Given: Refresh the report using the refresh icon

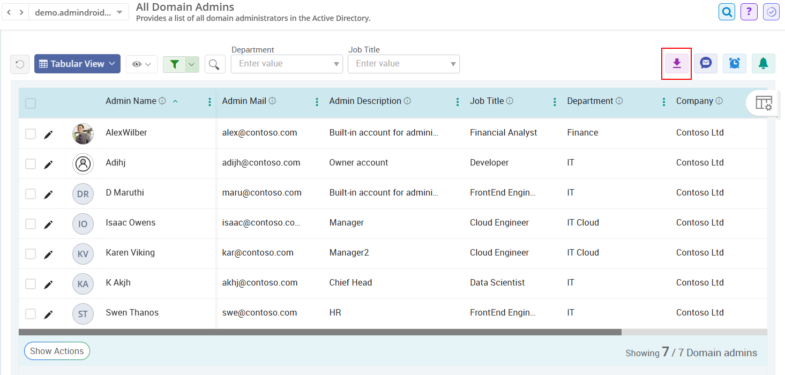Looking at the screenshot, I should pyautogui.click(x=19, y=64).
